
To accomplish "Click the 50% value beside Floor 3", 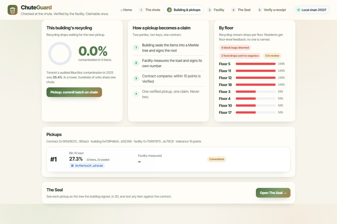I will tap(280, 92).
